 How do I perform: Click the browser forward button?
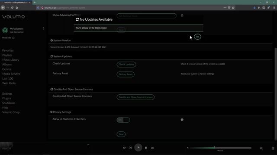[8, 8]
